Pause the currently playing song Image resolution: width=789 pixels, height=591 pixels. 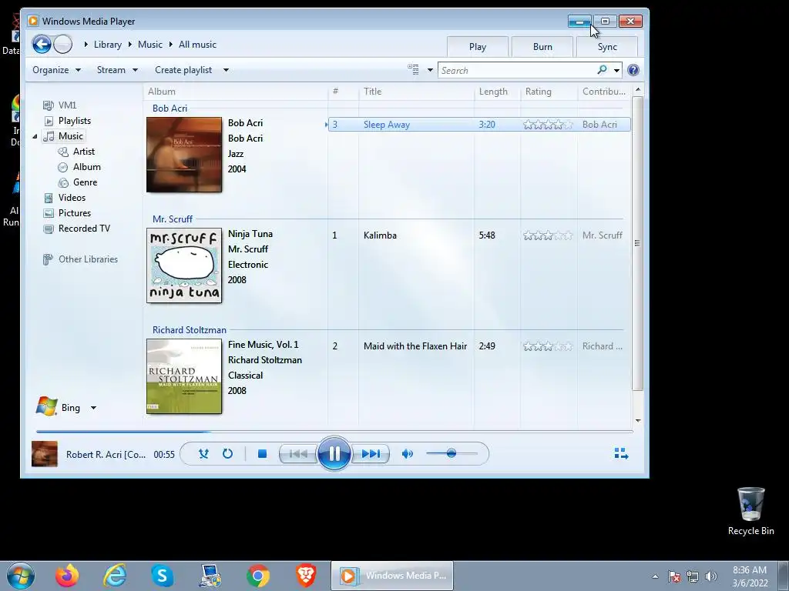pos(334,454)
